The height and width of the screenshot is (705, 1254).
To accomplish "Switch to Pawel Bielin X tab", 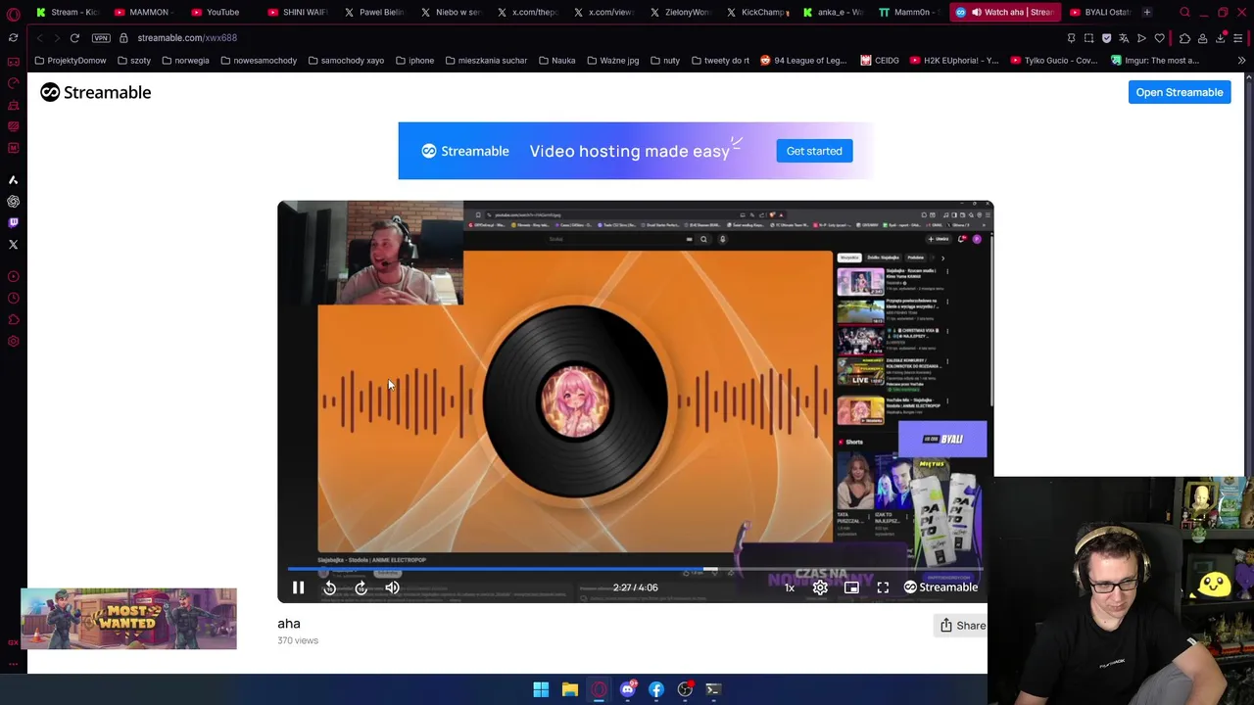I will pyautogui.click(x=373, y=12).
